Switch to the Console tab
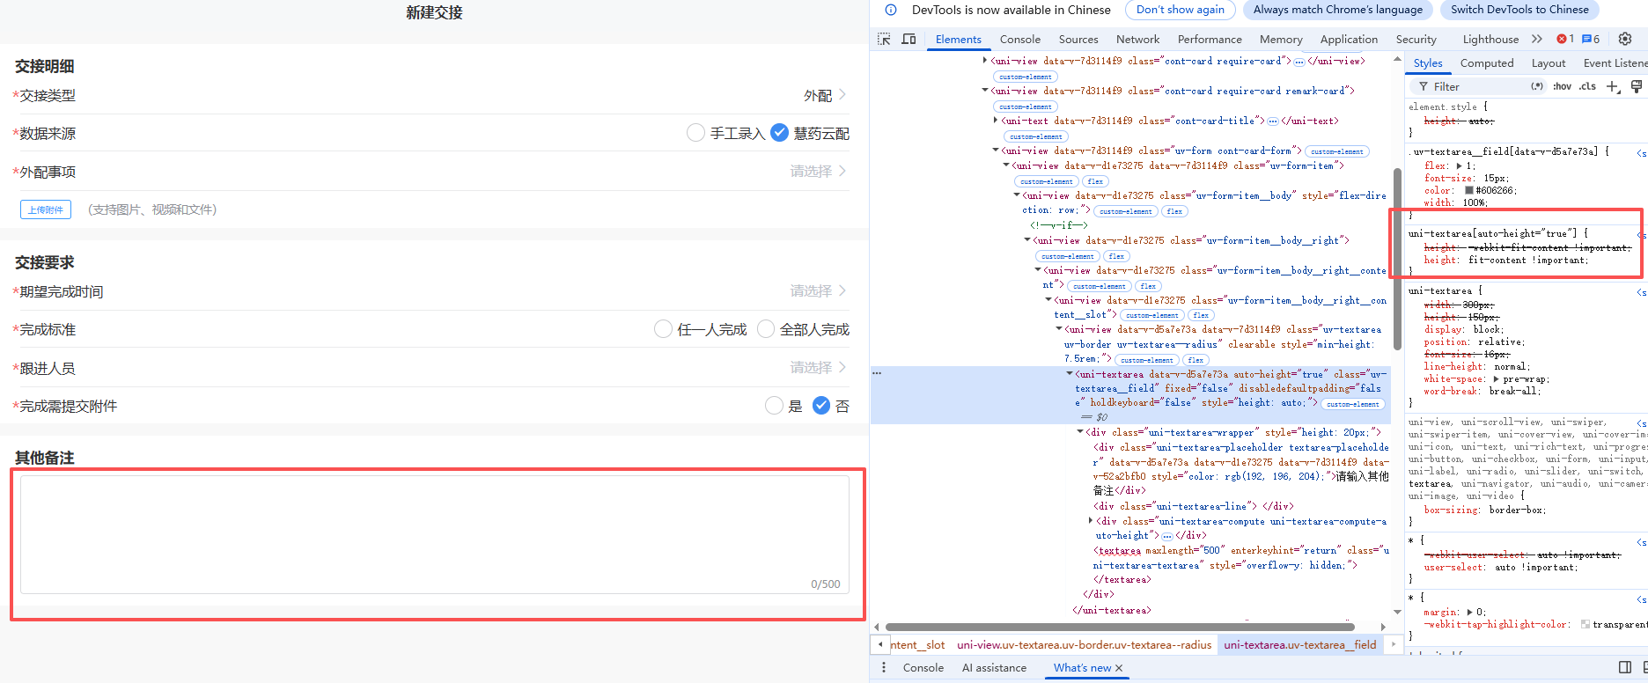The height and width of the screenshot is (683, 1648). 1020,39
